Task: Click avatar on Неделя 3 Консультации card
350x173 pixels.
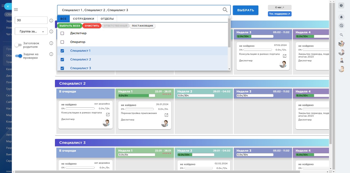Action: pos(283,64)
